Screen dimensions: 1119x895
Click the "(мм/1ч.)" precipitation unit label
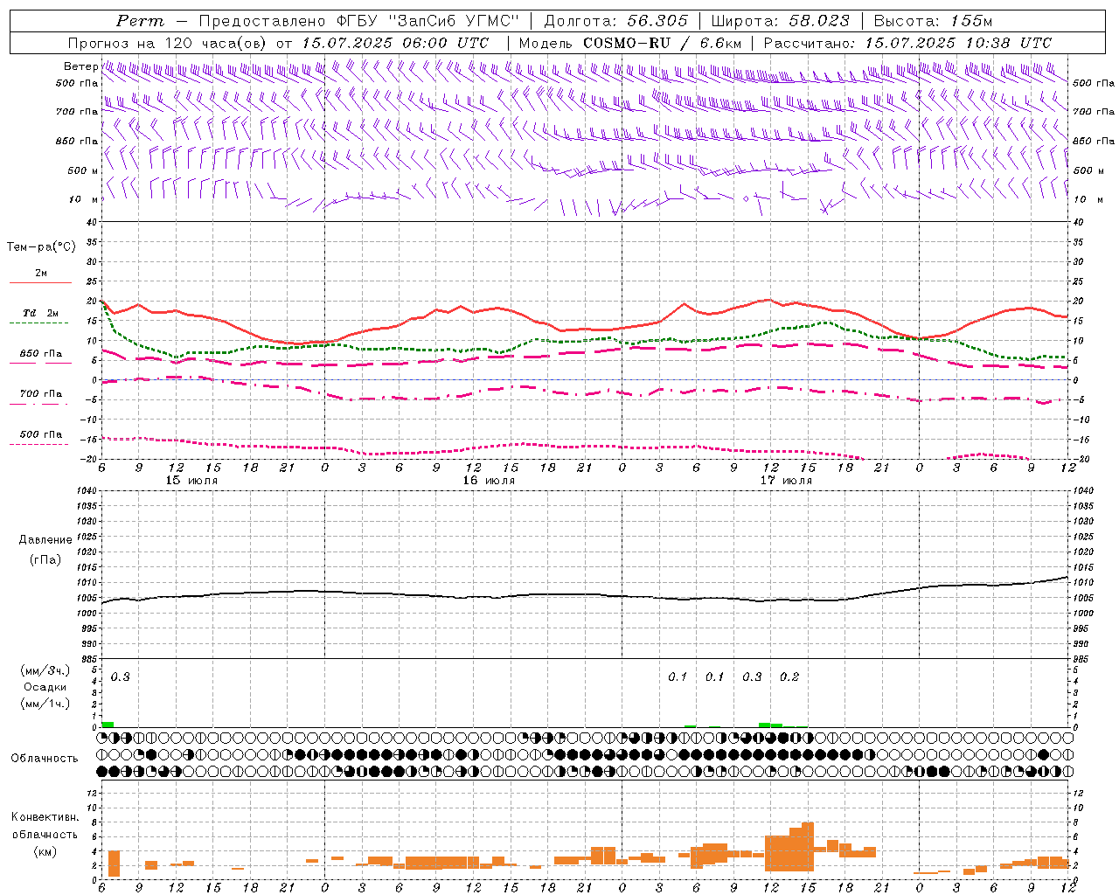(45, 704)
